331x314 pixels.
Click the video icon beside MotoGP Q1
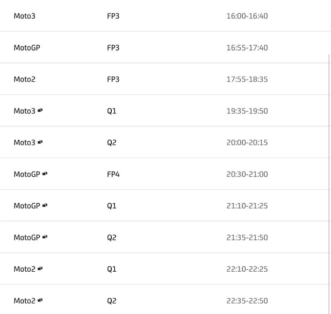coord(45,205)
